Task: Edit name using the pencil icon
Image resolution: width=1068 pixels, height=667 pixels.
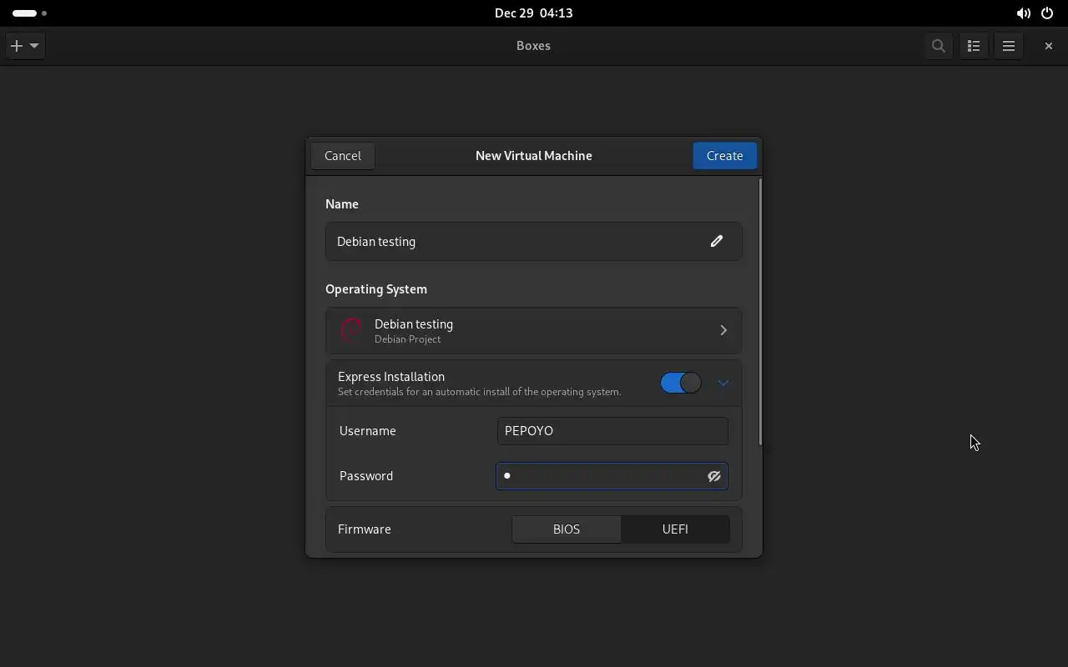Action: [717, 241]
